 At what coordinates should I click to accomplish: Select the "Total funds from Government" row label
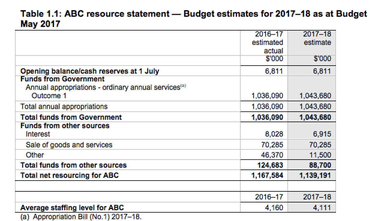coord(71,117)
